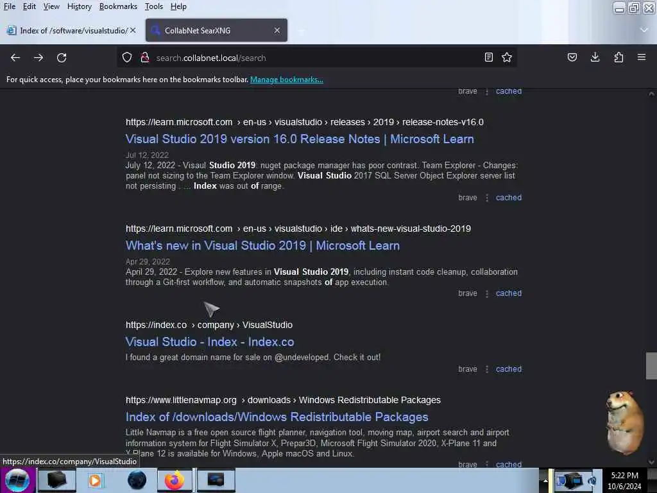Open cached link for Release Notes result
This screenshot has height=493, width=657.
tap(509, 198)
